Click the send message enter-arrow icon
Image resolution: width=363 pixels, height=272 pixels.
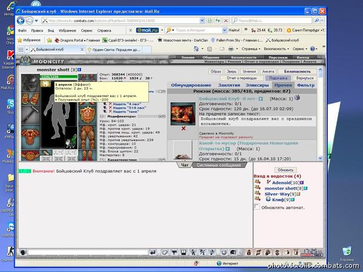click(153, 252)
